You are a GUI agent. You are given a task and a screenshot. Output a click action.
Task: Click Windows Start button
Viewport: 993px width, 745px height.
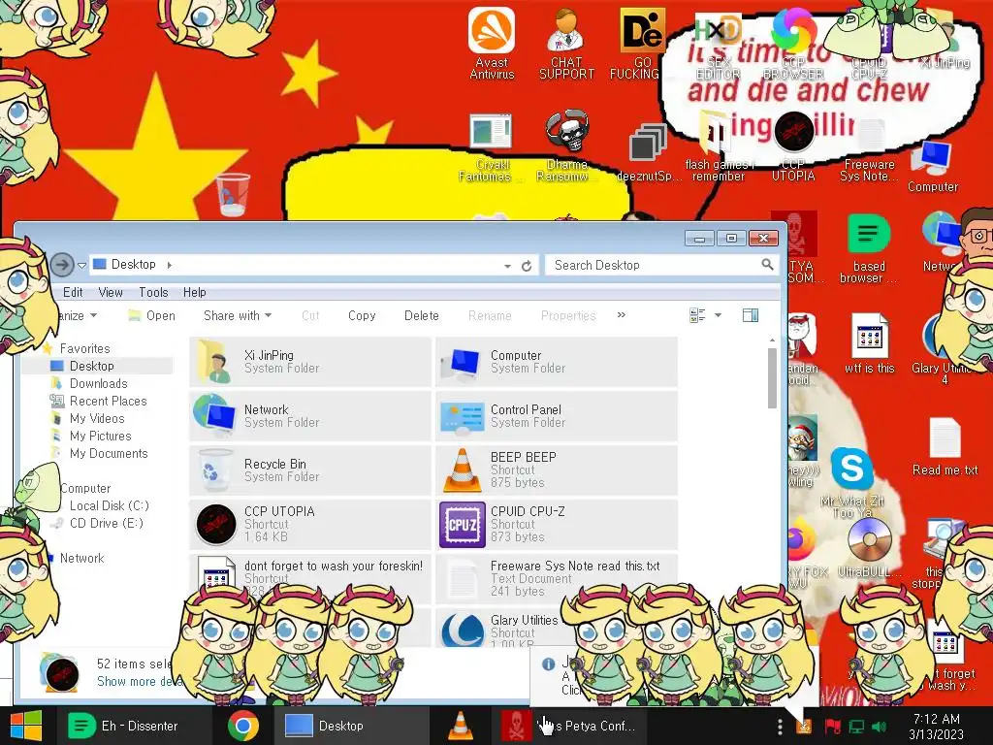[25, 726]
